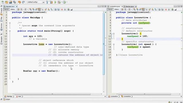The width and height of the screenshot is (183, 103).
Task: Click the New Project toolbar icon
Action: point(7,2)
